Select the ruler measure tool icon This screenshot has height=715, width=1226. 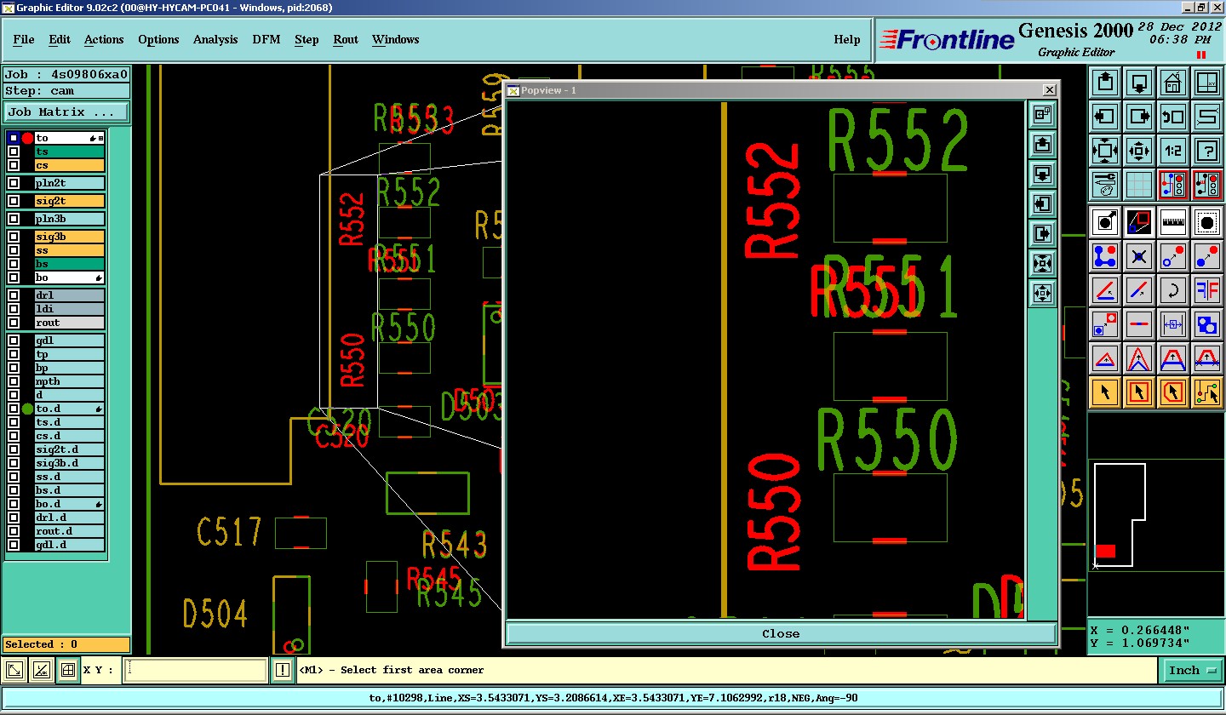(1173, 223)
